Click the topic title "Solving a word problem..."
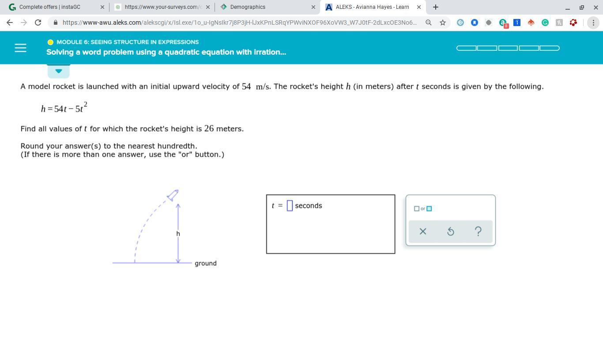The image size is (603, 339). (166, 52)
